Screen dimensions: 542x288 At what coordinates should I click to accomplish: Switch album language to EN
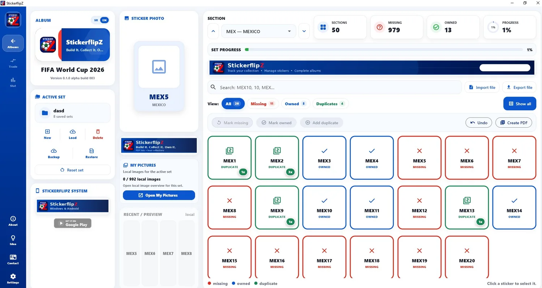click(104, 21)
